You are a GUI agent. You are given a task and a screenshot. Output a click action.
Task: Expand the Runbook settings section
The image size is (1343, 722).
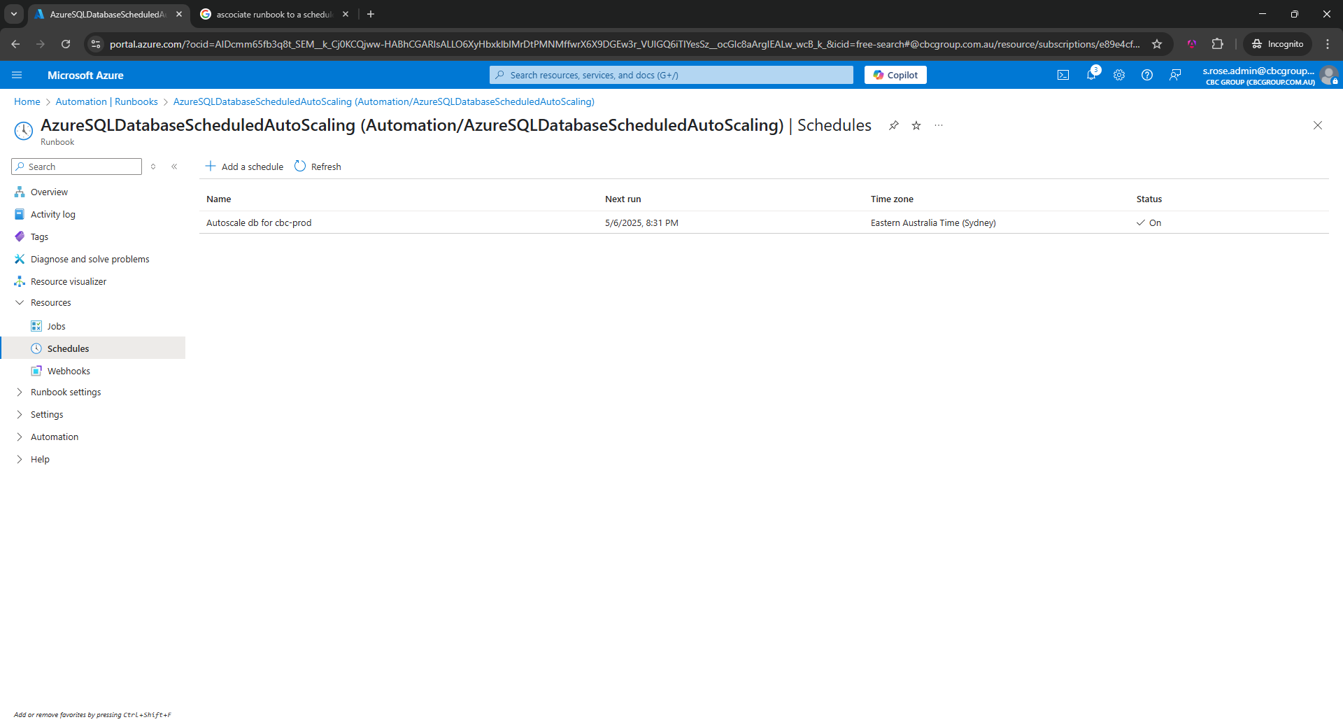pos(66,392)
